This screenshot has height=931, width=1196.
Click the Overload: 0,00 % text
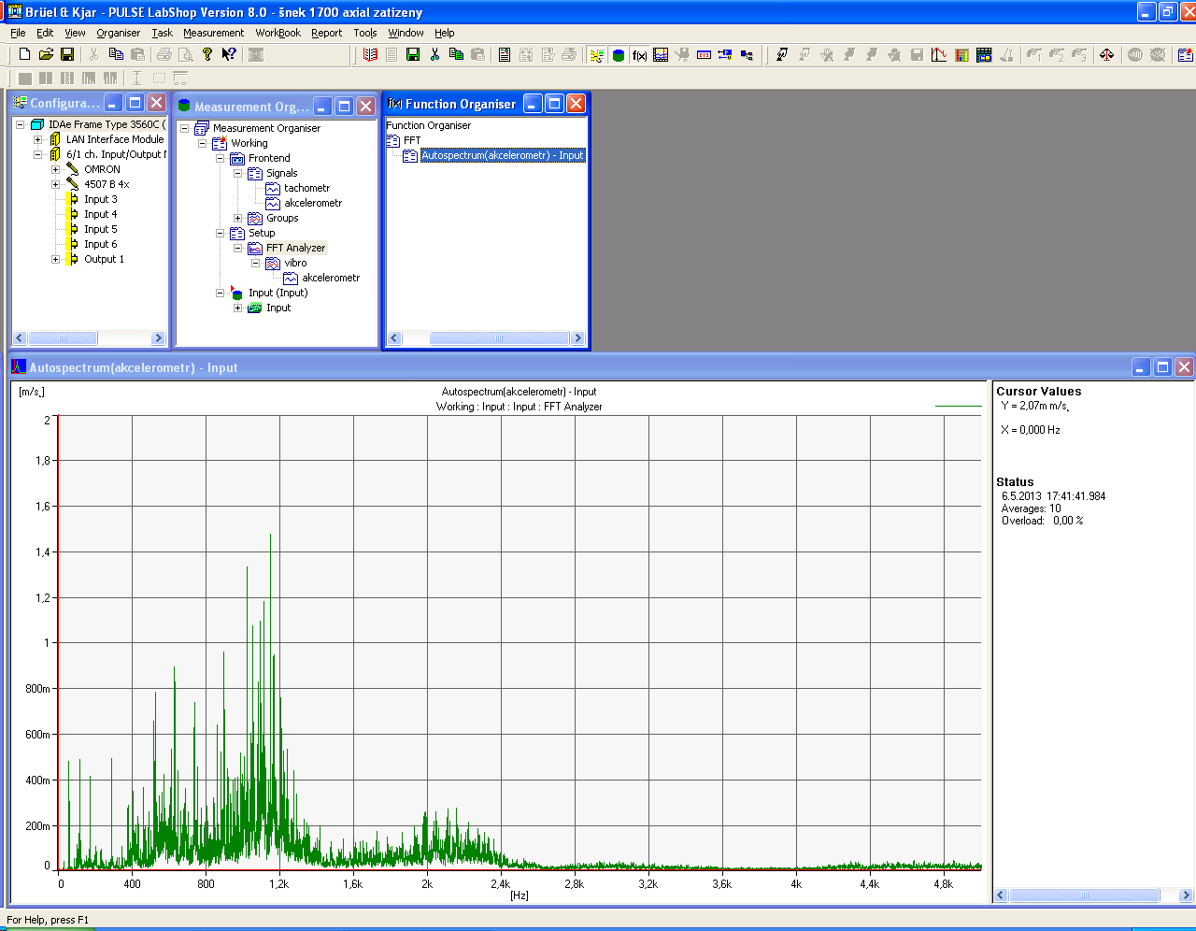(x=1042, y=521)
